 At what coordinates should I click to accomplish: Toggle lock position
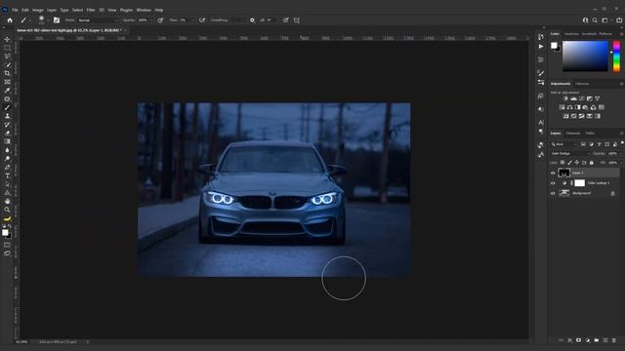tap(577, 163)
